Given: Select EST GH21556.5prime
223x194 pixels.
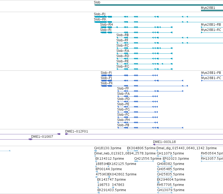Looking at the screenshot, I should click(148, 159).
